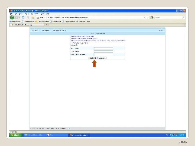Open the search engine selector dropdown
Screen dimensions: 195x146
(152, 18)
